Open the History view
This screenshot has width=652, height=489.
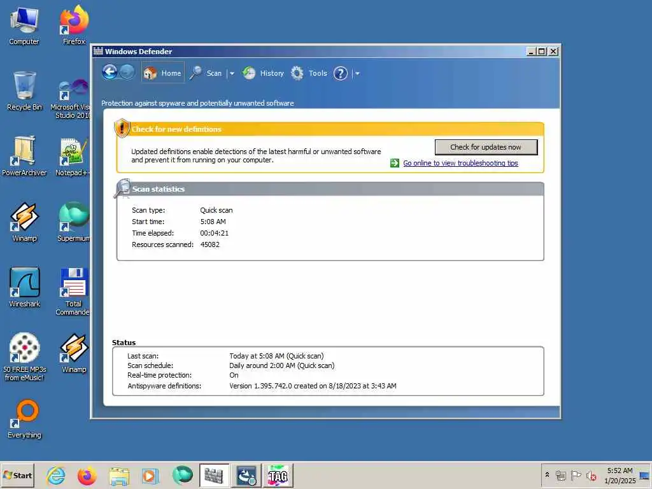tap(263, 73)
